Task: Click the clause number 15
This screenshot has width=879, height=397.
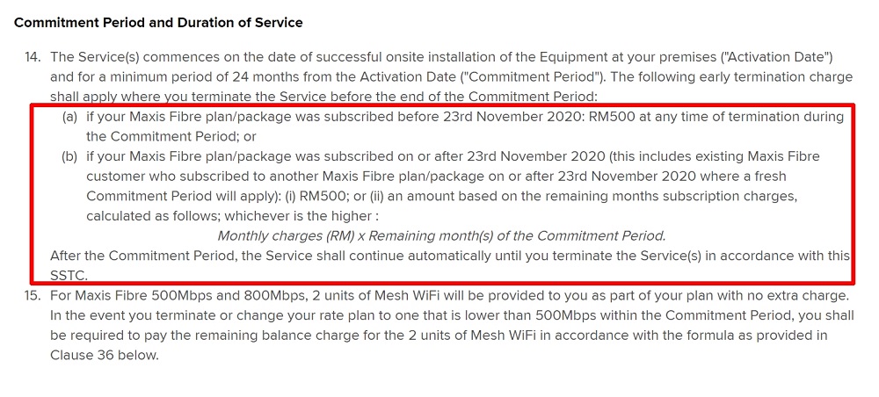Action: click(33, 295)
